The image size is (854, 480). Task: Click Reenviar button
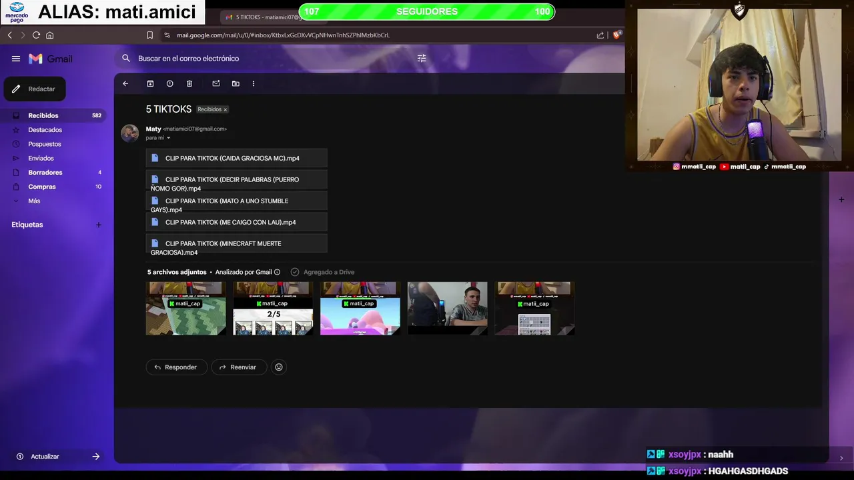tap(238, 367)
